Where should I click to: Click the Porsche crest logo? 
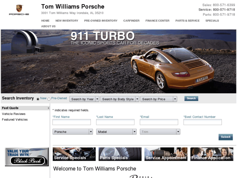[19, 10]
